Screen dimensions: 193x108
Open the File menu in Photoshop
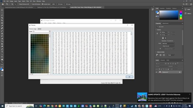[4, 1]
